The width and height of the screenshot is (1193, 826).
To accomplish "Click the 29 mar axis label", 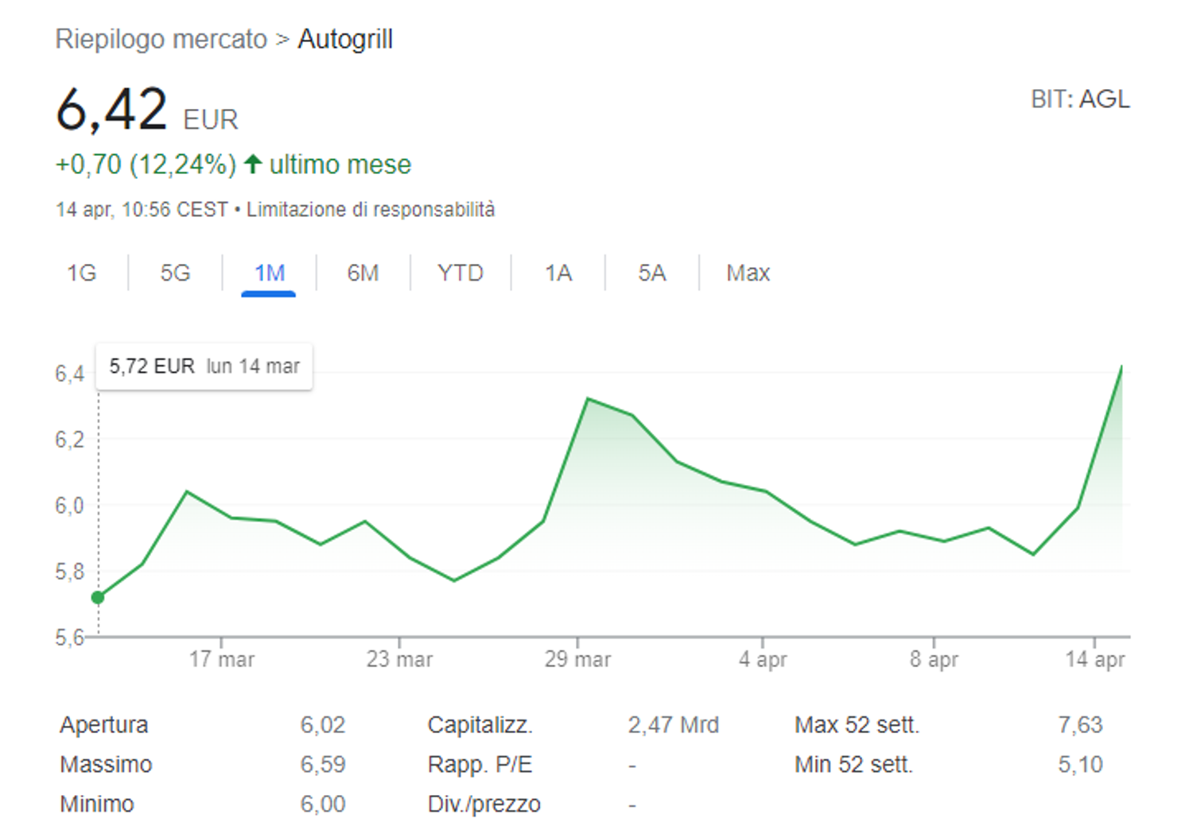I will (577, 659).
